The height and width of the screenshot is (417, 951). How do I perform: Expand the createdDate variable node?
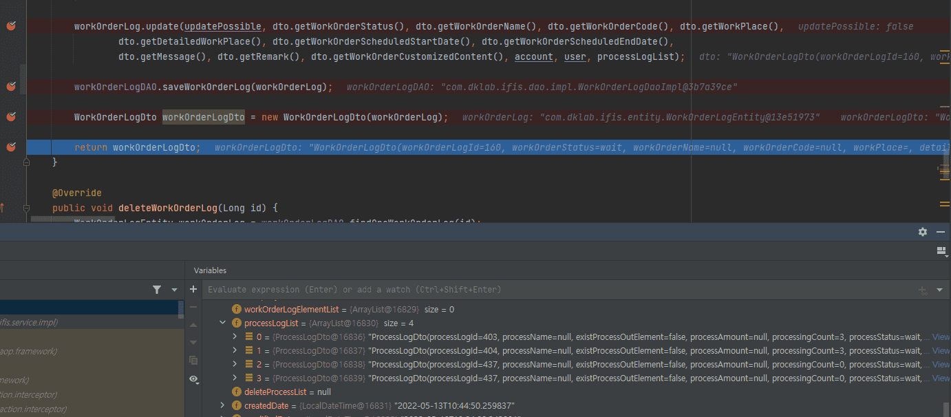tap(222, 405)
